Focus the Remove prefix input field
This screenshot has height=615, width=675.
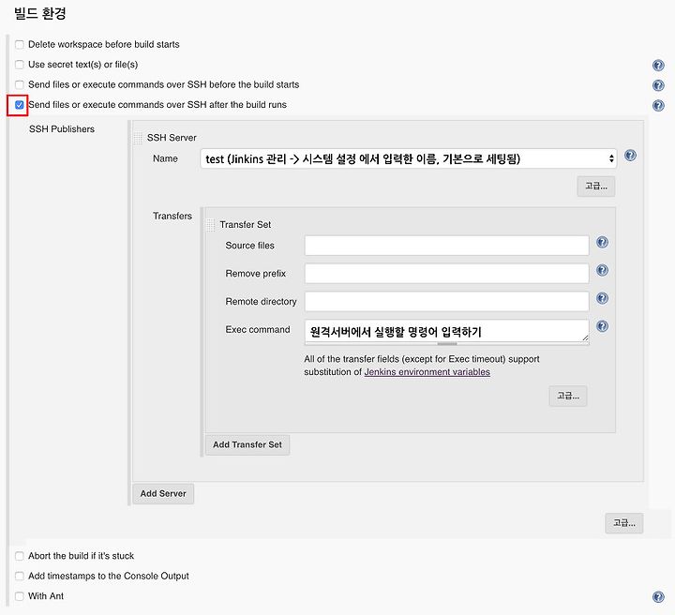coord(447,274)
